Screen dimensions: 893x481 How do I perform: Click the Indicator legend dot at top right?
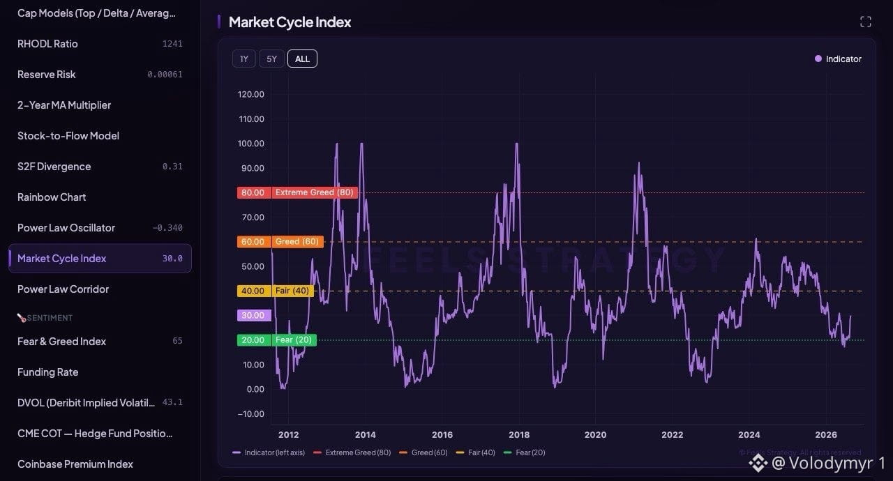[818, 59]
